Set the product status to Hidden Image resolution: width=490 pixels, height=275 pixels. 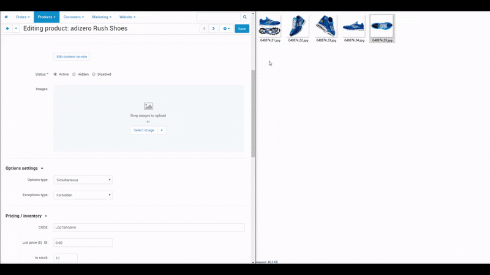pos(74,74)
